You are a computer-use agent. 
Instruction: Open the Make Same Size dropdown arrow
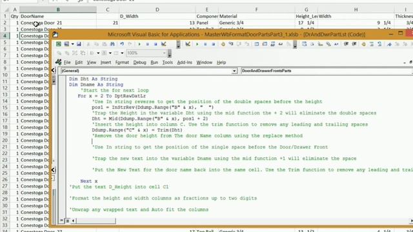click(122, 53)
